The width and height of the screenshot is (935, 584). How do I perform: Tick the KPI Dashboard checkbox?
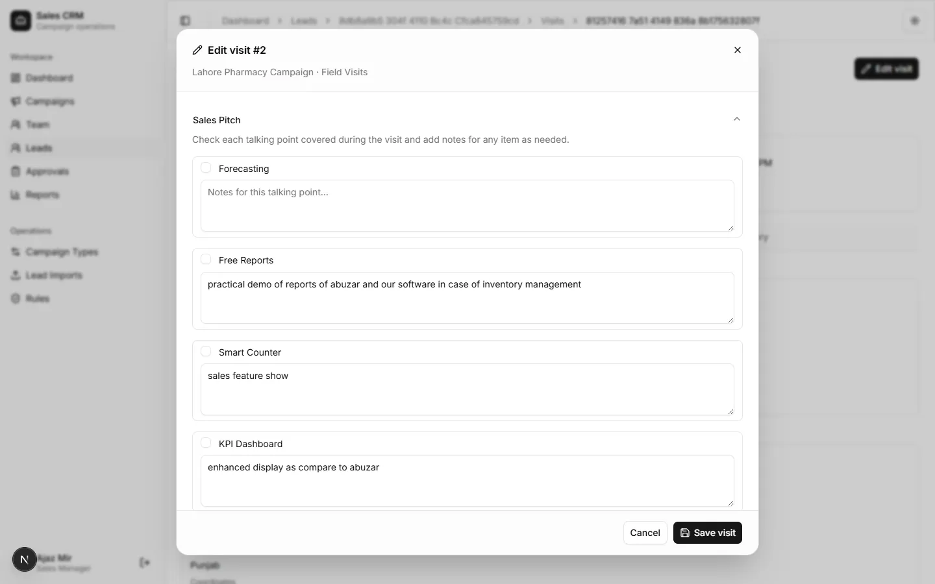coord(206,443)
